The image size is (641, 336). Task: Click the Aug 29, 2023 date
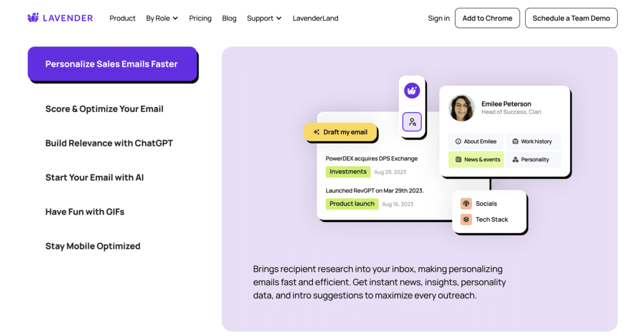click(x=390, y=172)
